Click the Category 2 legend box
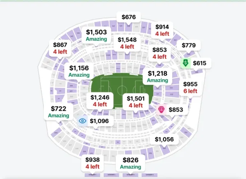 click(x=112, y=175)
